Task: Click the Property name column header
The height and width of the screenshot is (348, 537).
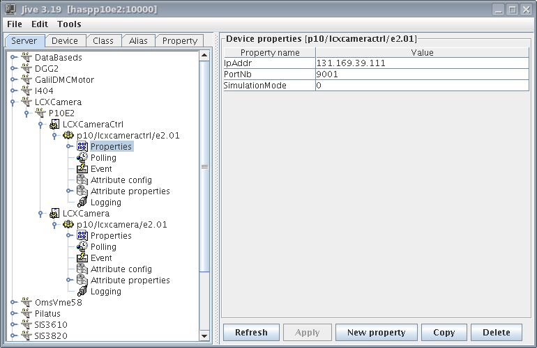Action: tap(269, 53)
